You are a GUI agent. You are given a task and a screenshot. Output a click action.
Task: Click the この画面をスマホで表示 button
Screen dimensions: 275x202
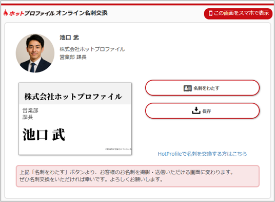click(x=238, y=13)
